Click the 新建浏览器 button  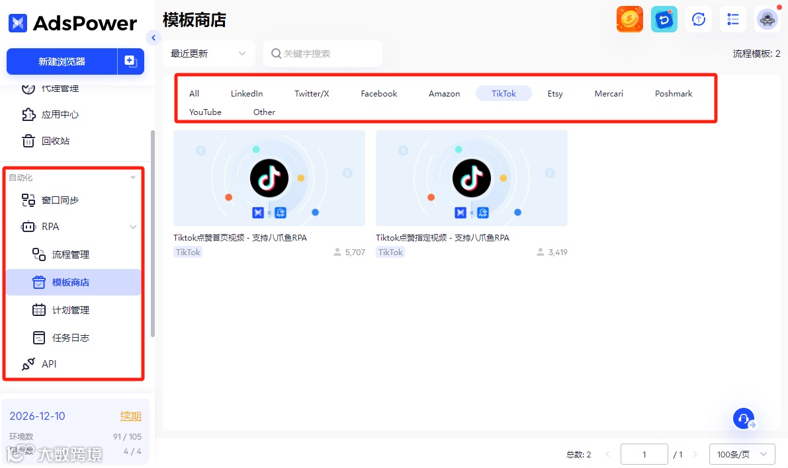point(62,61)
